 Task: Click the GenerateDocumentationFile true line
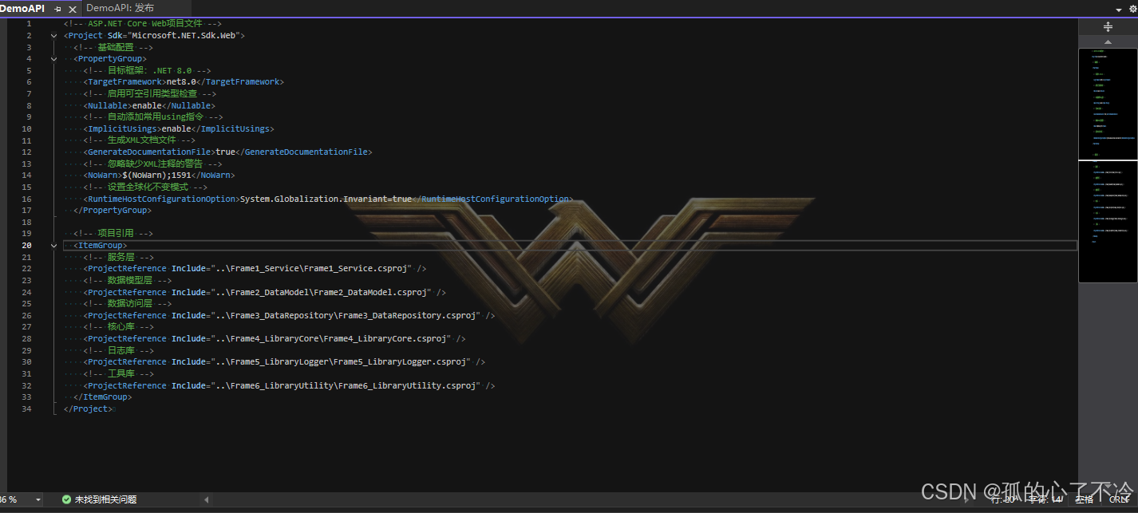pyautogui.click(x=227, y=152)
